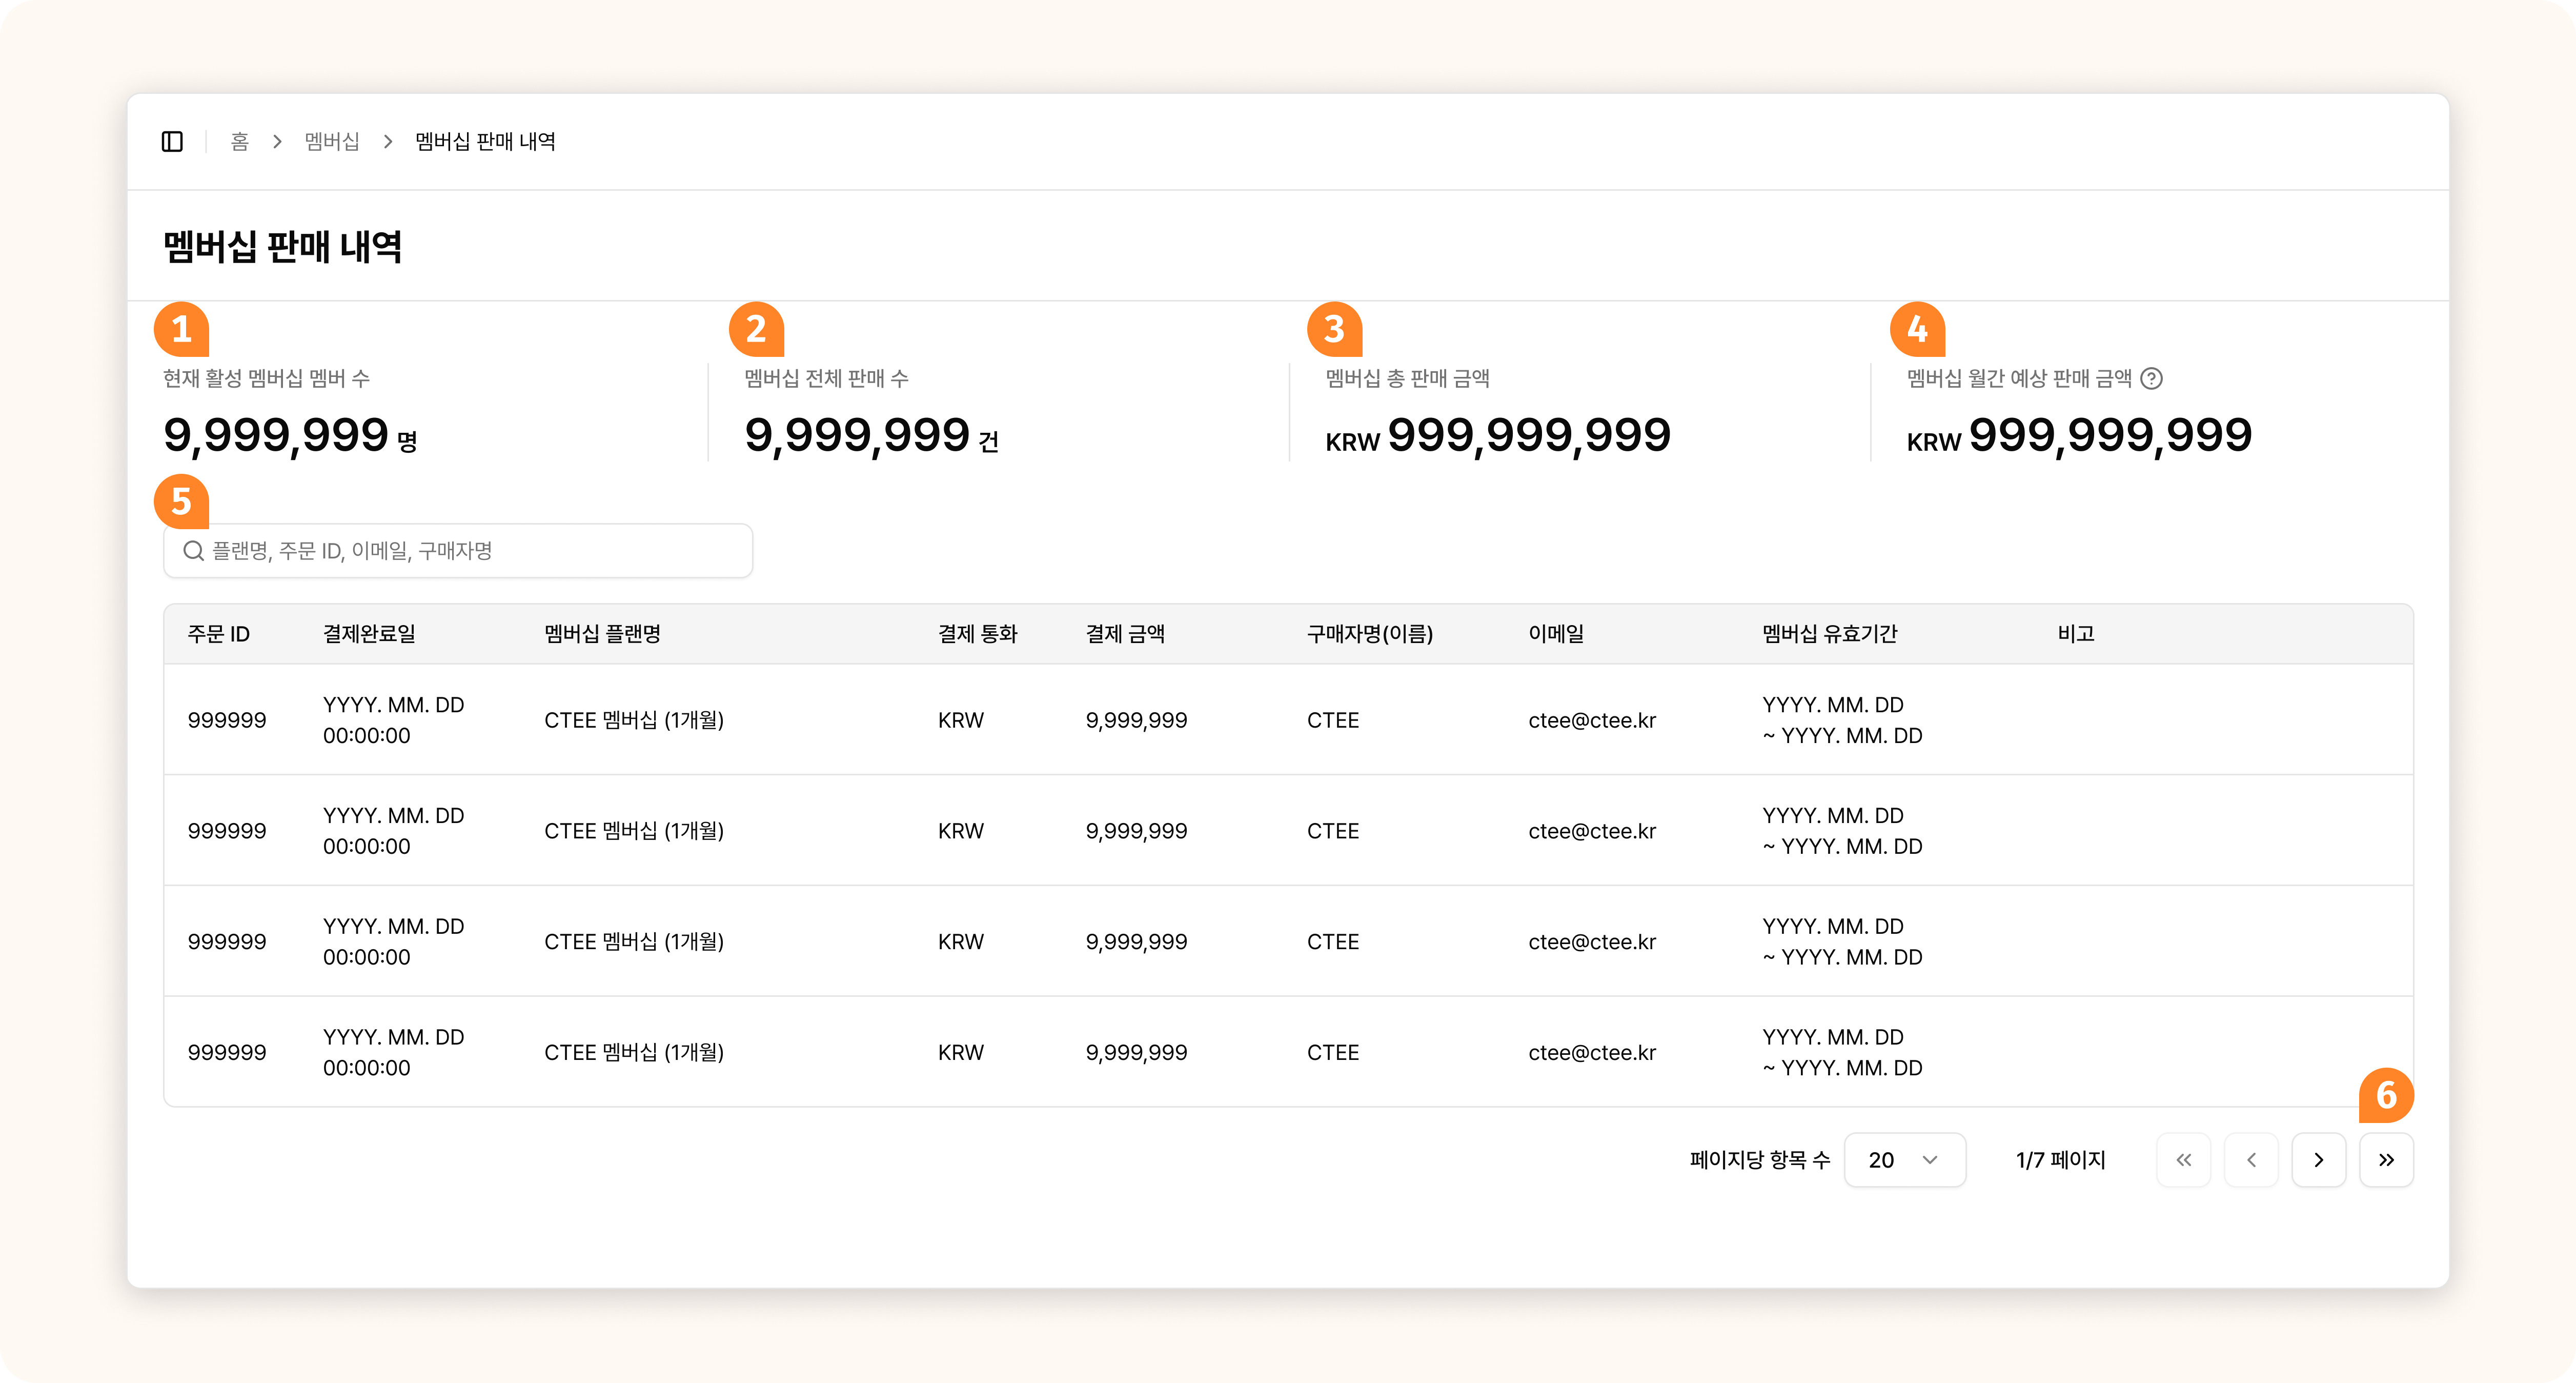Go to the next page
This screenshot has height=1383, width=2576.
[x=2318, y=1160]
